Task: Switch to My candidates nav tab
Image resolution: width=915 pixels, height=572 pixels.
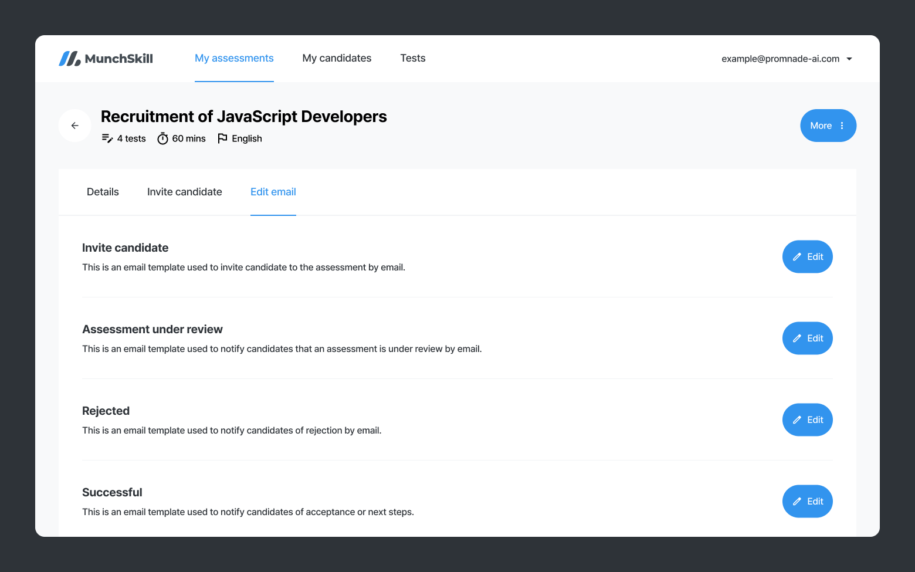Action: click(x=337, y=58)
